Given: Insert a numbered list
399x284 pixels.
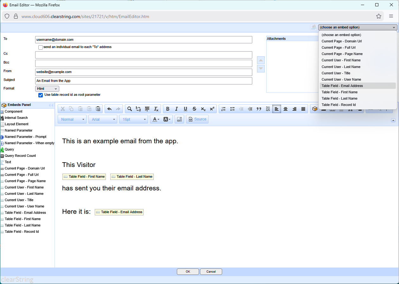Looking at the screenshot, I should [x=223, y=109].
